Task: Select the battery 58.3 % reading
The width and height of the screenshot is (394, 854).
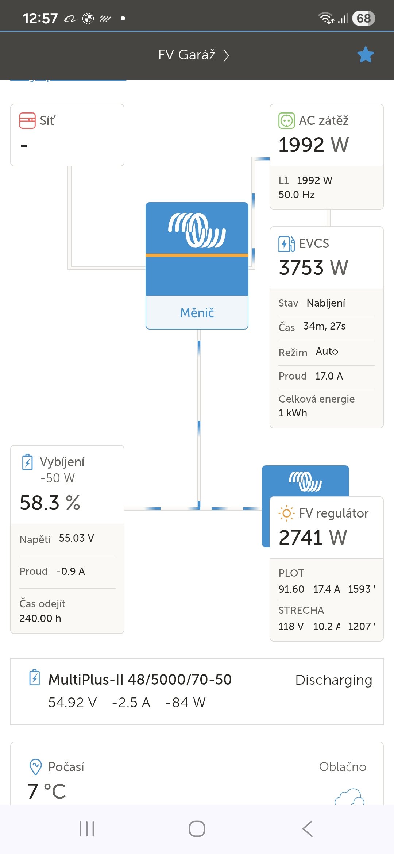Action: (50, 503)
